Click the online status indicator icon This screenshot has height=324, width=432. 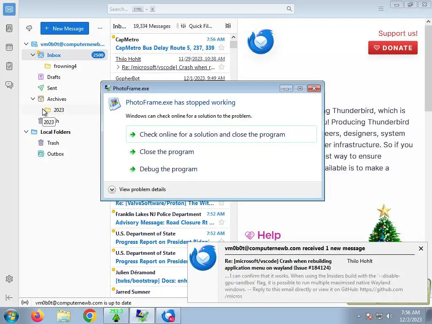(x=25, y=302)
